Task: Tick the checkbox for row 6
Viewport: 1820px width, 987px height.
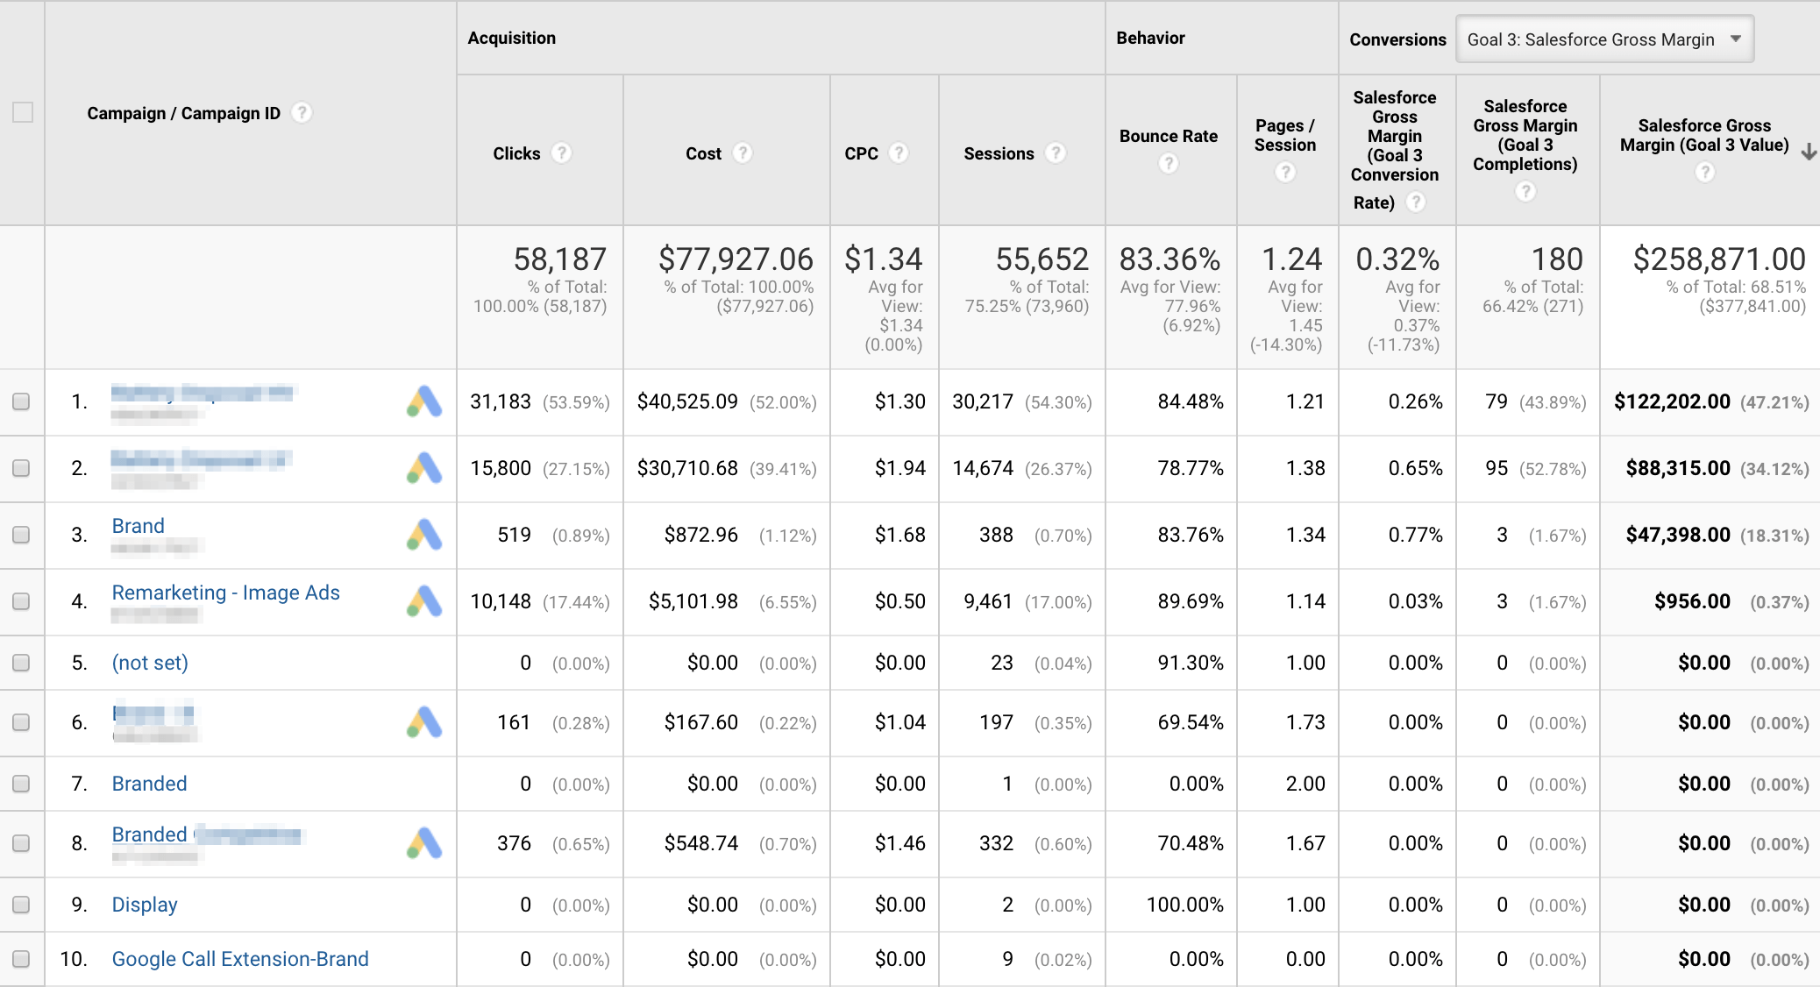Action: 21,722
